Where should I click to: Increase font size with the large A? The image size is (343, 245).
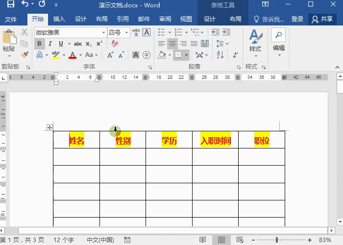(x=110, y=55)
